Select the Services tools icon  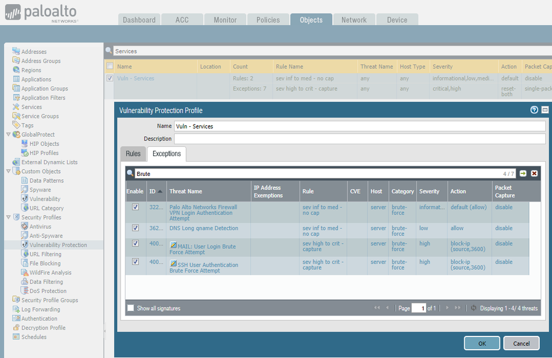point(16,106)
